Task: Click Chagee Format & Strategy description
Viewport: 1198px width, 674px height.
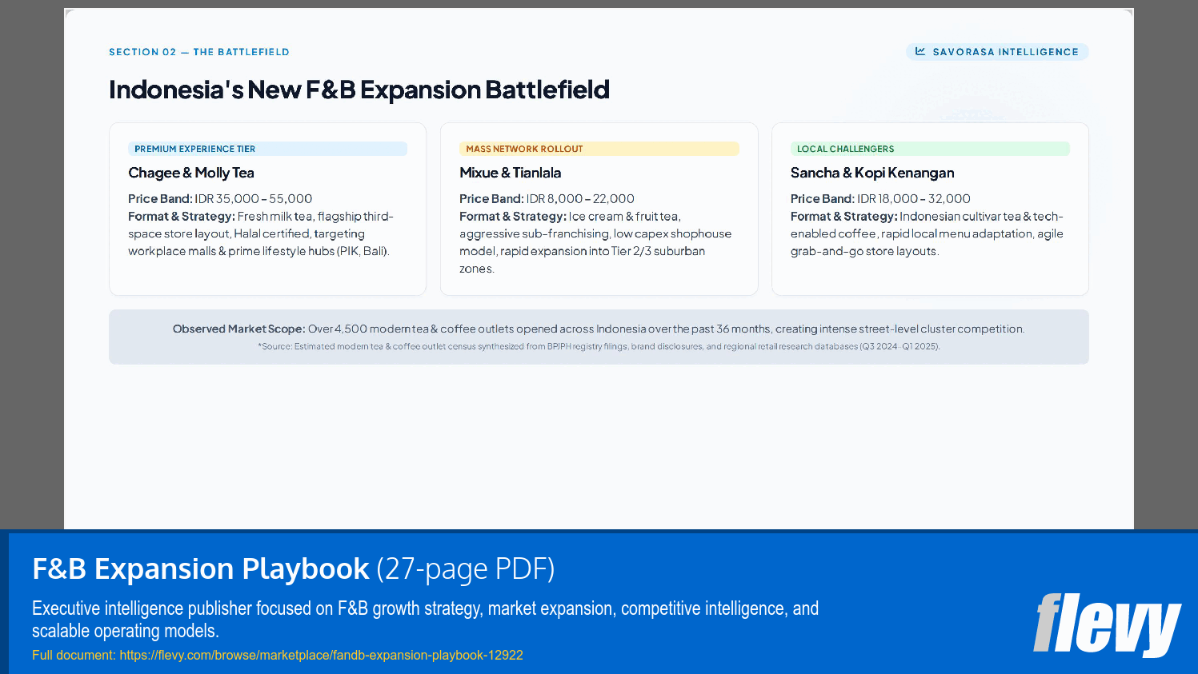Action: click(x=261, y=233)
